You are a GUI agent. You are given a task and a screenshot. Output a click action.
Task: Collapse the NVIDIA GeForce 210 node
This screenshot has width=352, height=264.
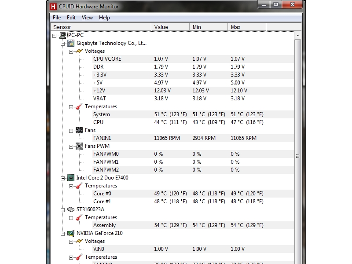click(x=62, y=234)
